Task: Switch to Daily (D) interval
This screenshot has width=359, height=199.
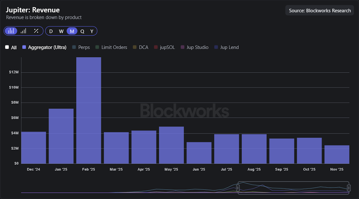Action: pos(51,31)
